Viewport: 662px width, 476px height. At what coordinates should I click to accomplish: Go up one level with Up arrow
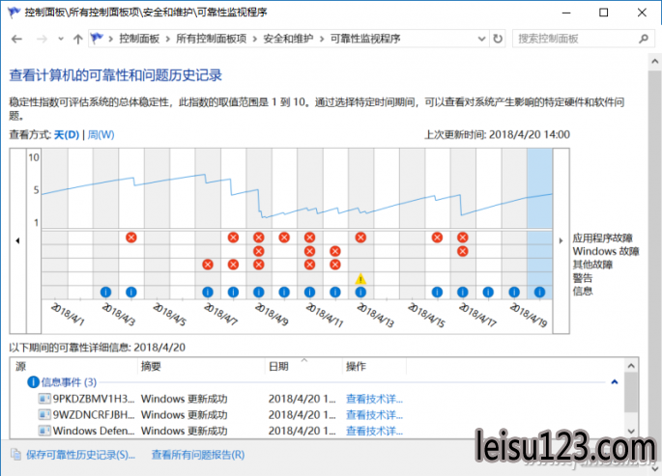tap(77, 40)
